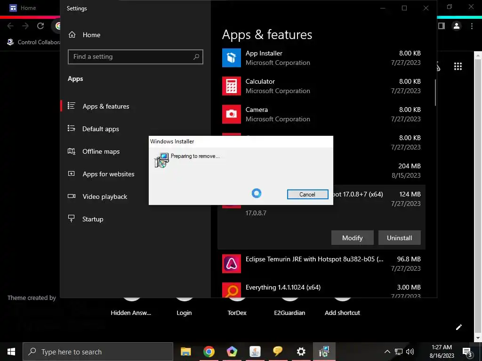Open browser profile avatar
This screenshot has height=361, width=482.
457,26
